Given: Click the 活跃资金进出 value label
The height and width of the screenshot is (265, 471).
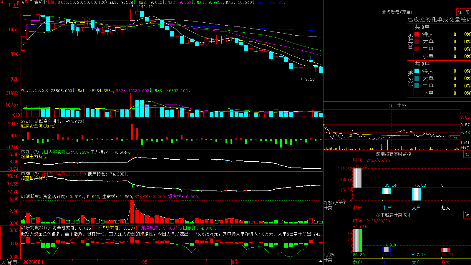Looking at the screenshot, I should click(x=60, y=121).
